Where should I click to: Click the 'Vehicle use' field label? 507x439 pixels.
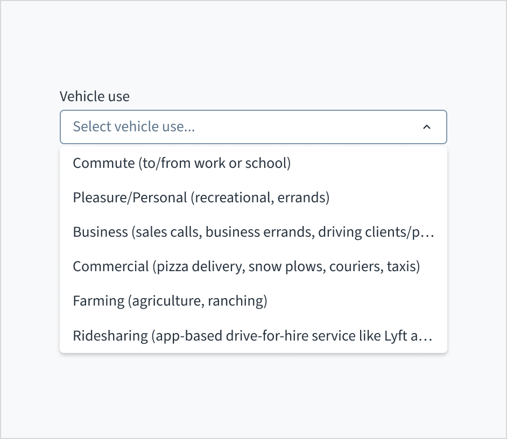tap(95, 96)
